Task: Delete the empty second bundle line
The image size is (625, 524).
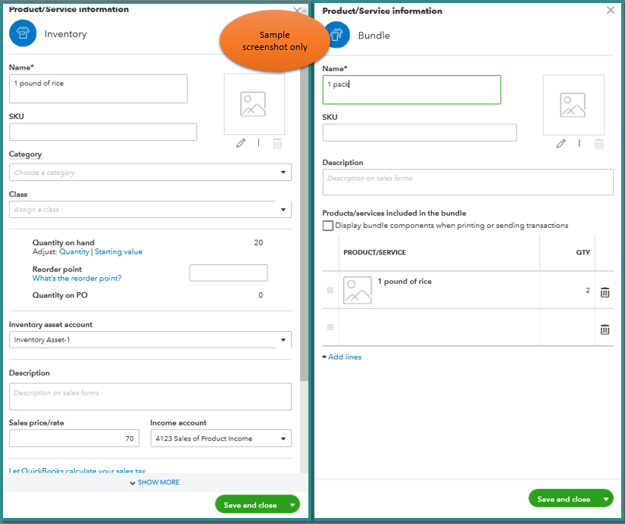Action: [605, 329]
